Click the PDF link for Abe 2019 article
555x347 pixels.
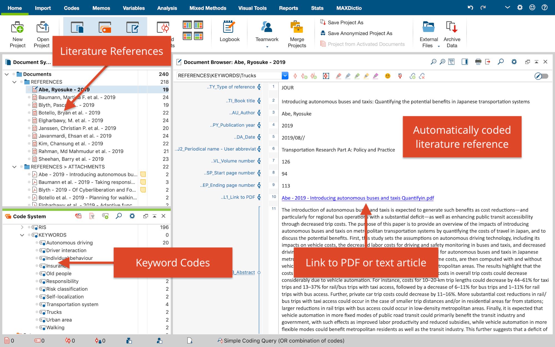(x=357, y=197)
